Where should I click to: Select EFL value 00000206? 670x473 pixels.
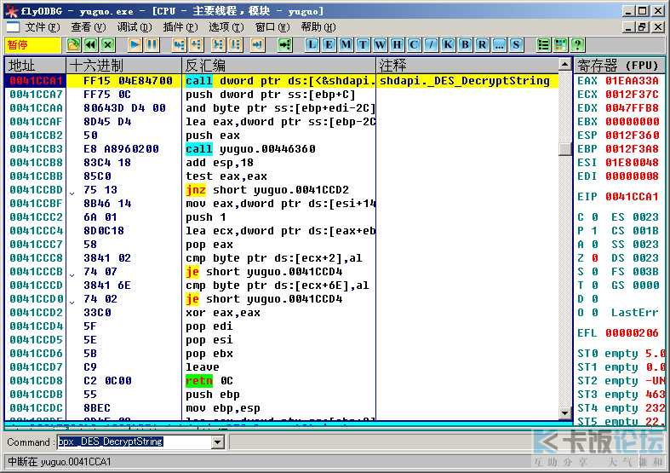click(632, 333)
